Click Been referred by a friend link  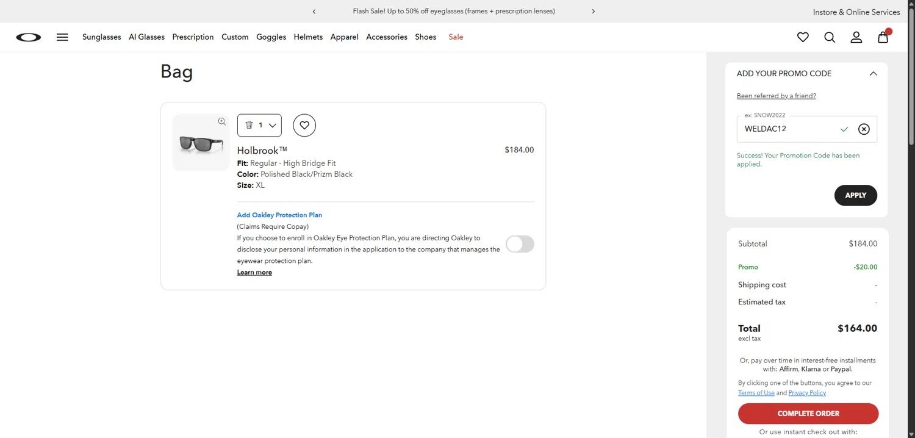click(777, 96)
